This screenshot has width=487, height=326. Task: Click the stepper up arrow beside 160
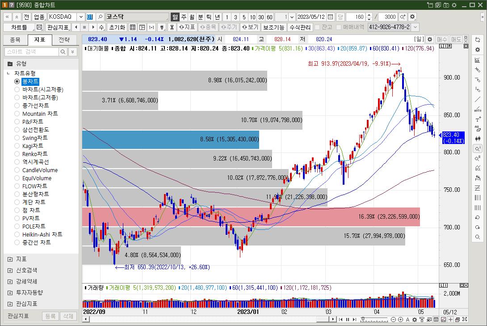point(369,15)
